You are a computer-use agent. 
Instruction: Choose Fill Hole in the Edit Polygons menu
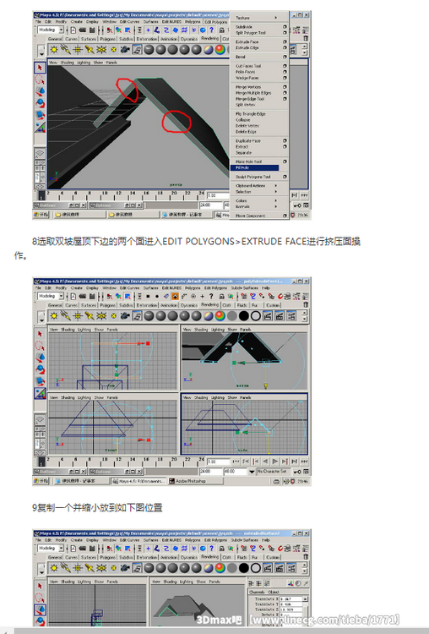[254, 167]
